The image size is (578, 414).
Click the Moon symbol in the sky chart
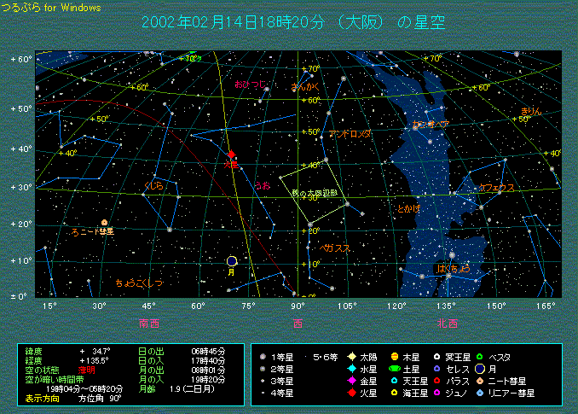(232, 260)
